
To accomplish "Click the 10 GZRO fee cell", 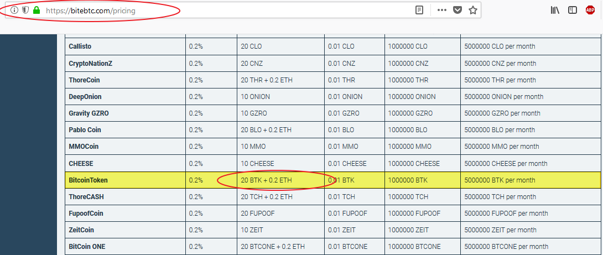I will [280, 113].
